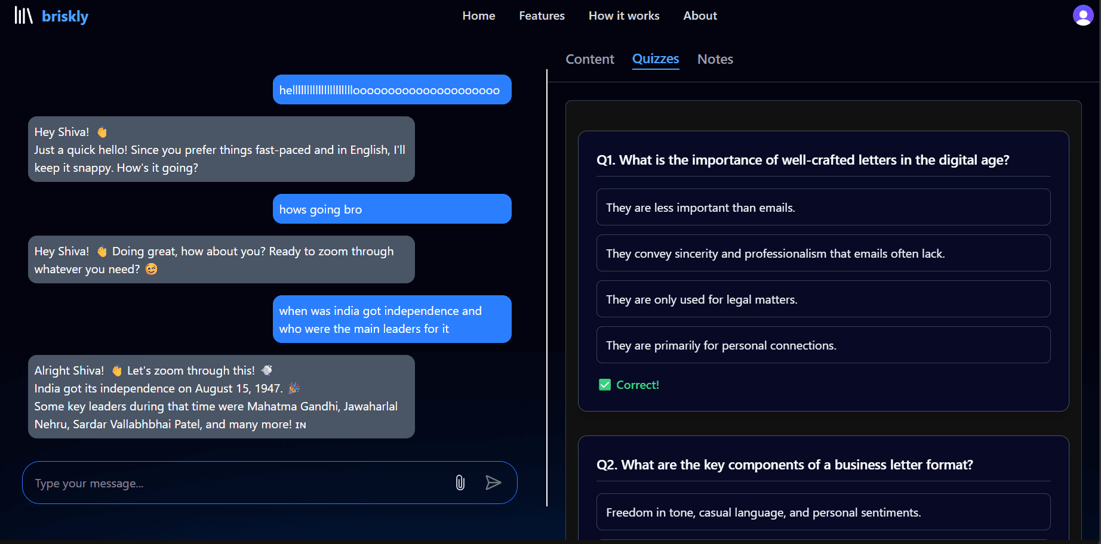
Task: Choose 'They are less important than emails.'
Action: point(823,207)
